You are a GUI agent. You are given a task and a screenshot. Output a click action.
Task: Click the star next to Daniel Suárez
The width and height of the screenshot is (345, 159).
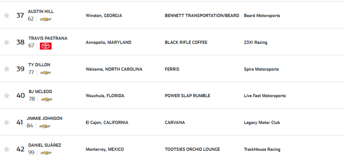[x=6, y=149]
